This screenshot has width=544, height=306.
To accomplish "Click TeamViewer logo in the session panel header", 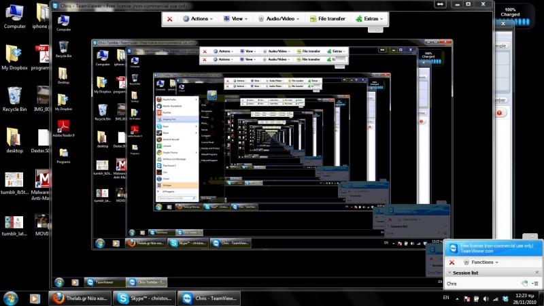I will pyautogui.click(x=453, y=248).
